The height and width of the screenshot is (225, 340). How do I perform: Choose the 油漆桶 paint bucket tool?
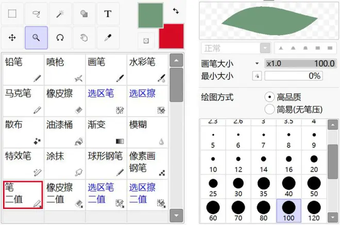[64, 132]
